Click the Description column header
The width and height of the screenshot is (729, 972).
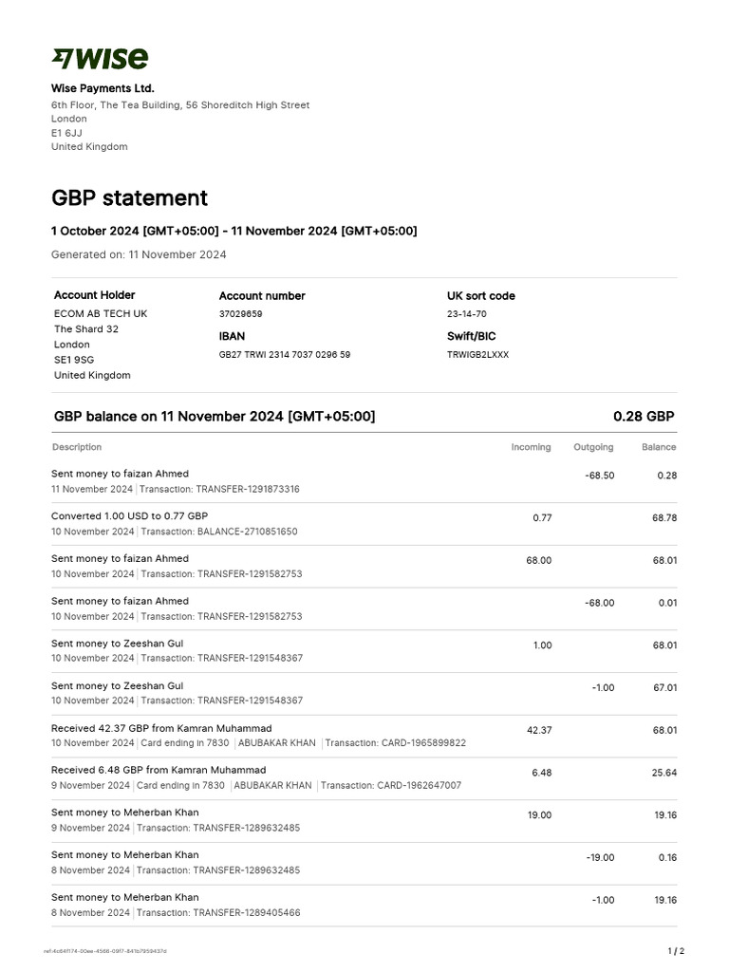click(x=77, y=447)
